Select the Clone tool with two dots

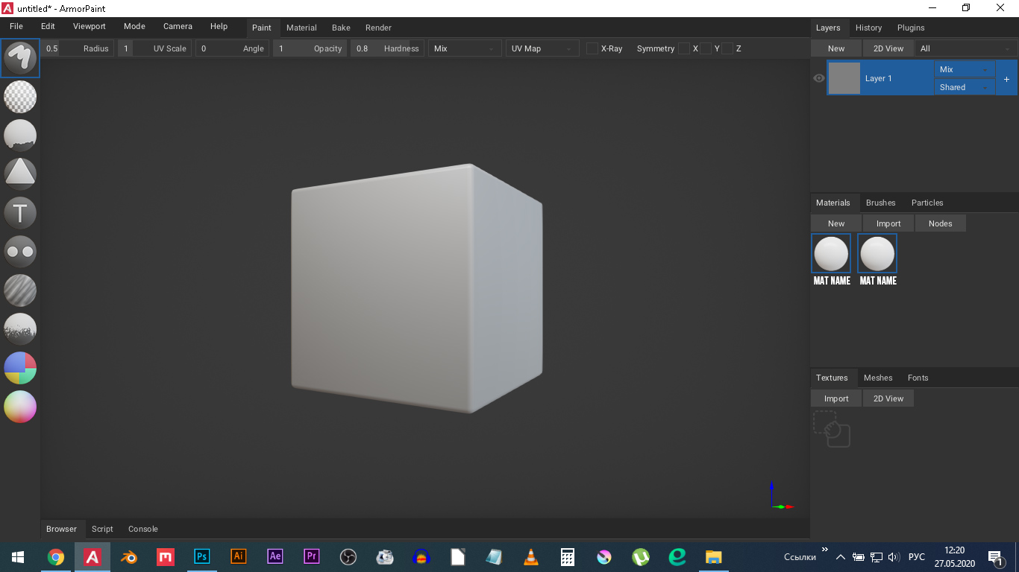[x=20, y=252]
